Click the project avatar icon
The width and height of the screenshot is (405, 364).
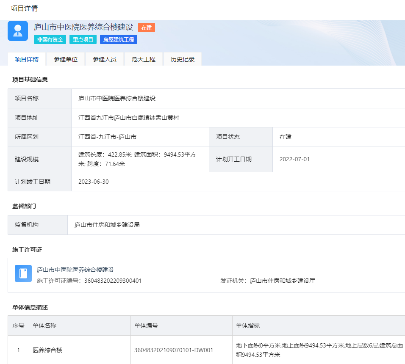(18, 31)
